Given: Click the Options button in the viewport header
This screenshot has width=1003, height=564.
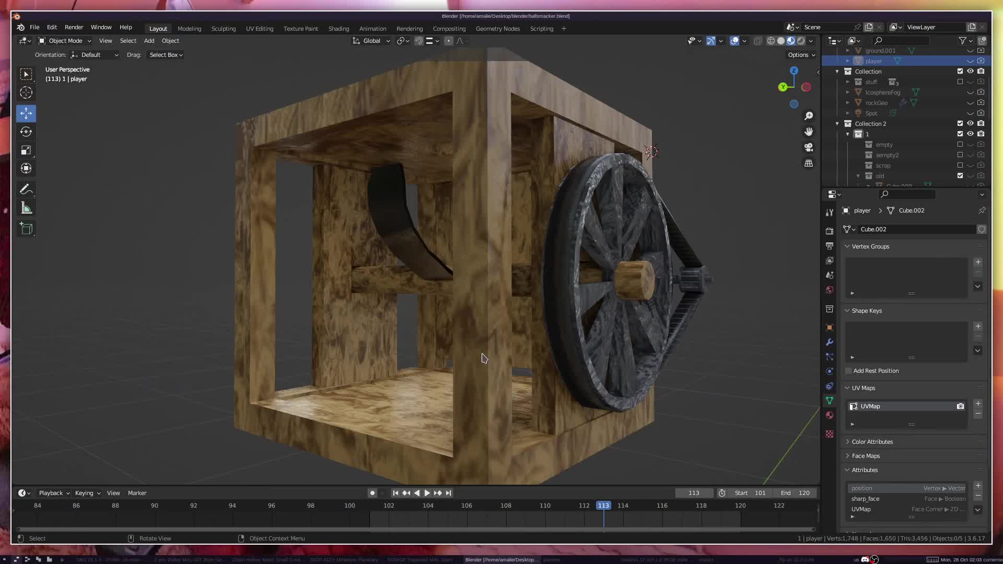Looking at the screenshot, I should tap(801, 55).
